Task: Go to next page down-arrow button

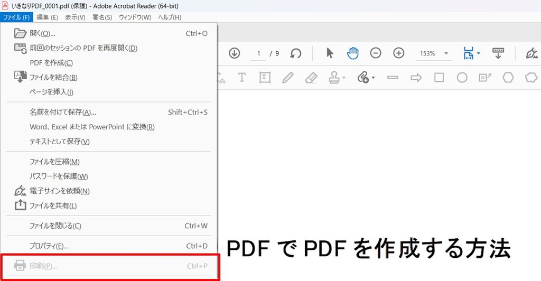Action: [234, 53]
